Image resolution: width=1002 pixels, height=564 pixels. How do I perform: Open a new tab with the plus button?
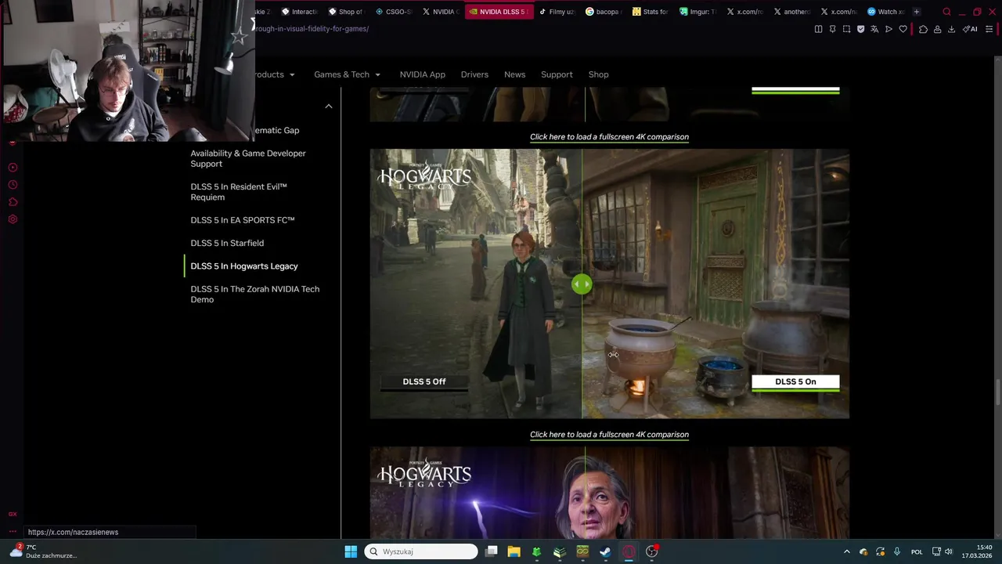click(x=917, y=12)
